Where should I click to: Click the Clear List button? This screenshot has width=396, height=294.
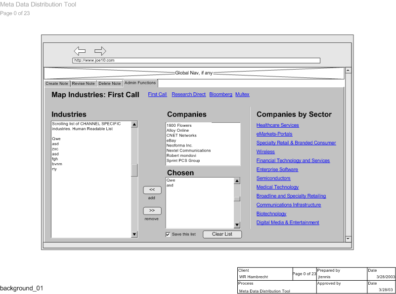click(222, 234)
